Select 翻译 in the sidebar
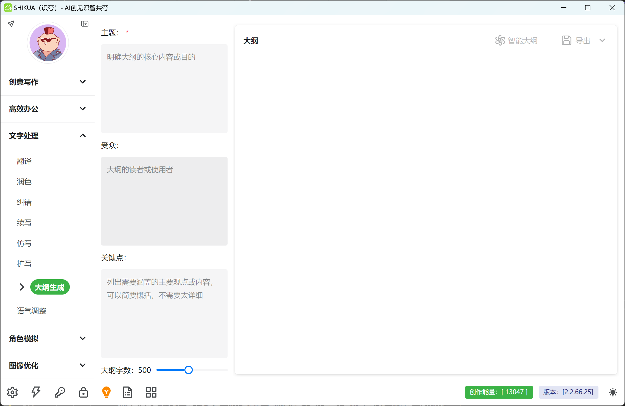This screenshot has width=625, height=406. [24, 161]
